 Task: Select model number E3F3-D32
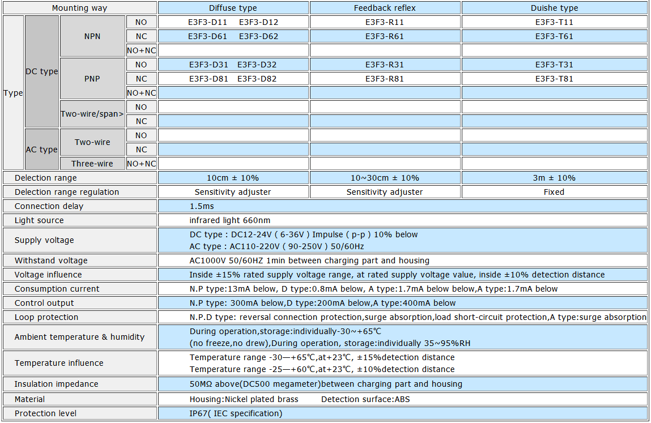click(257, 65)
